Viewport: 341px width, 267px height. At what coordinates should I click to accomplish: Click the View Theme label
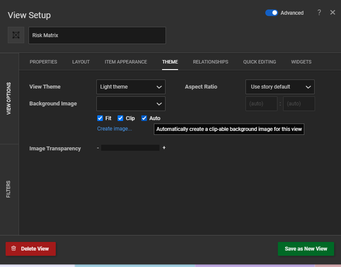tap(45, 87)
